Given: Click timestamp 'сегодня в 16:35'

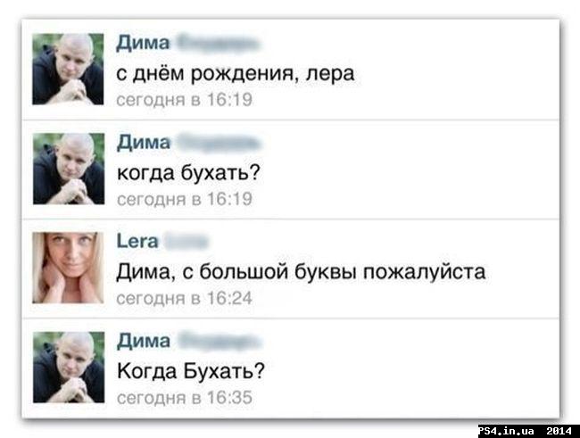Looking at the screenshot, I should tap(185, 398).
